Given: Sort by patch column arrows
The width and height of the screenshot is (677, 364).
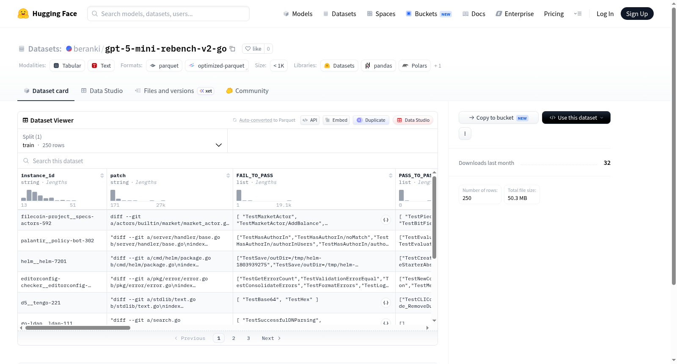Looking at the screenshot, I should pos(228,175).
